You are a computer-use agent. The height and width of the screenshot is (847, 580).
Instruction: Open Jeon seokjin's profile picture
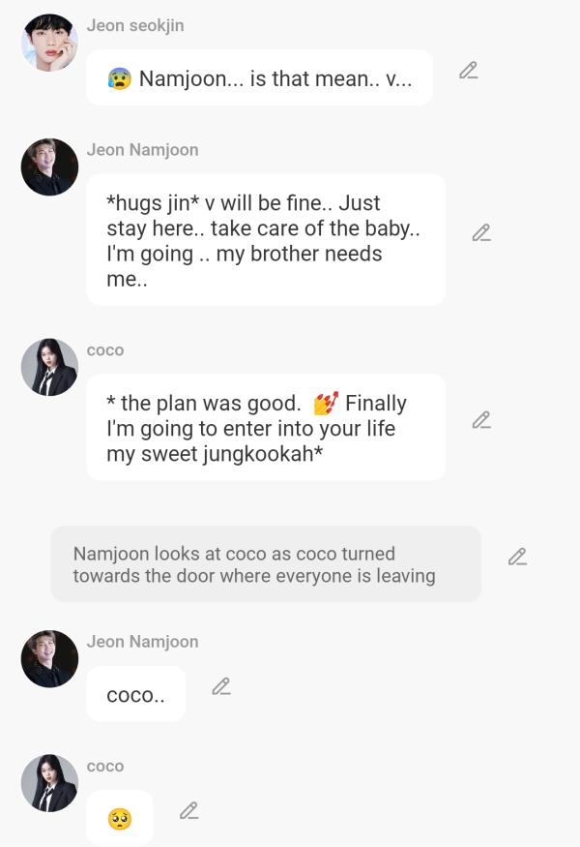pyautogui.click(x=49, y=43)
